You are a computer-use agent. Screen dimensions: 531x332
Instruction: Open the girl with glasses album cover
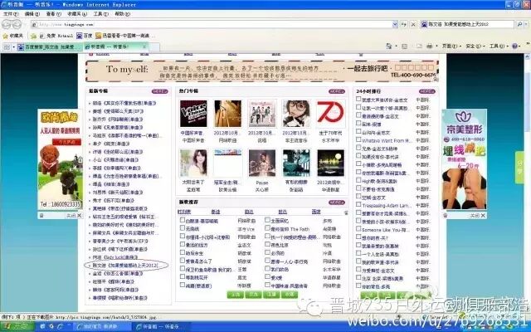point(296,114)
